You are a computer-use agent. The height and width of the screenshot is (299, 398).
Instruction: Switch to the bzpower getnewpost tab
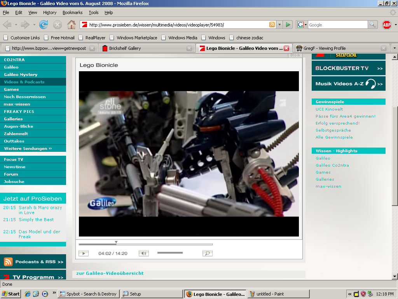(49, 48)
